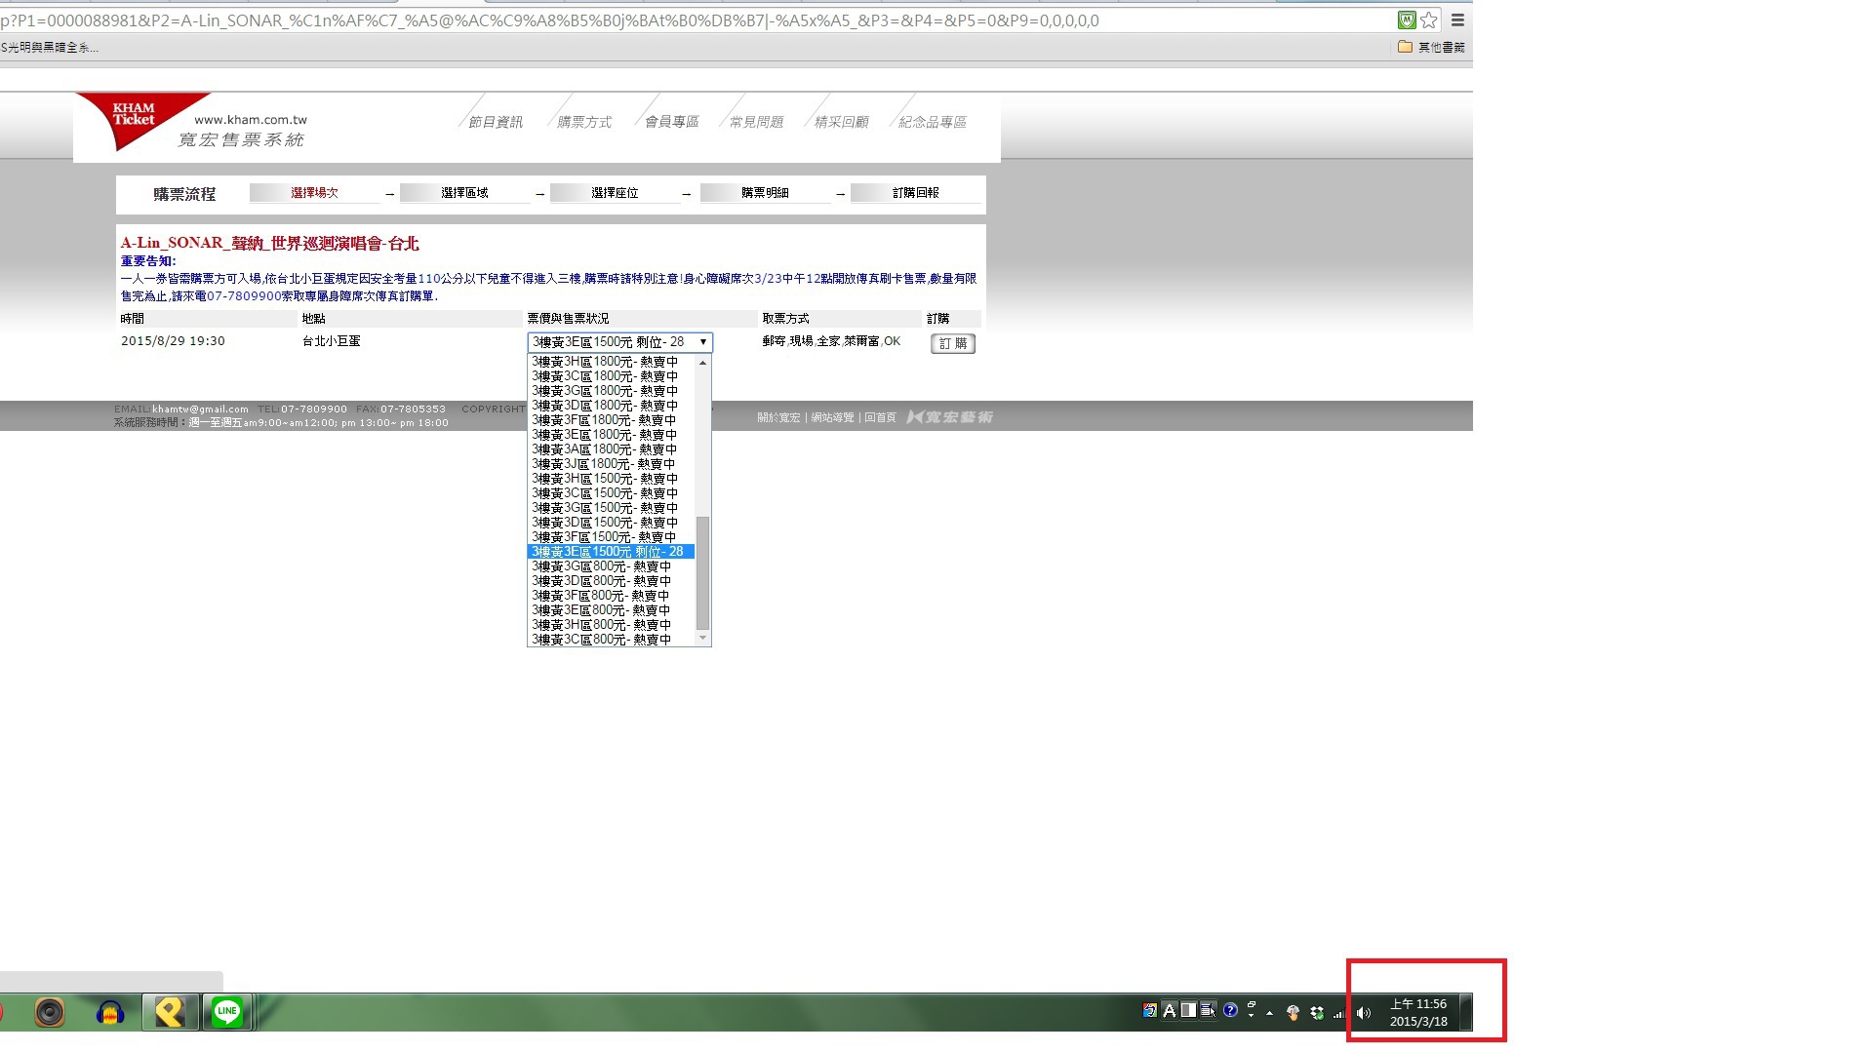Click the Dropbox tray icon
The width and height of the screenshot is (1873, 1053).
click(1316, 1013)
